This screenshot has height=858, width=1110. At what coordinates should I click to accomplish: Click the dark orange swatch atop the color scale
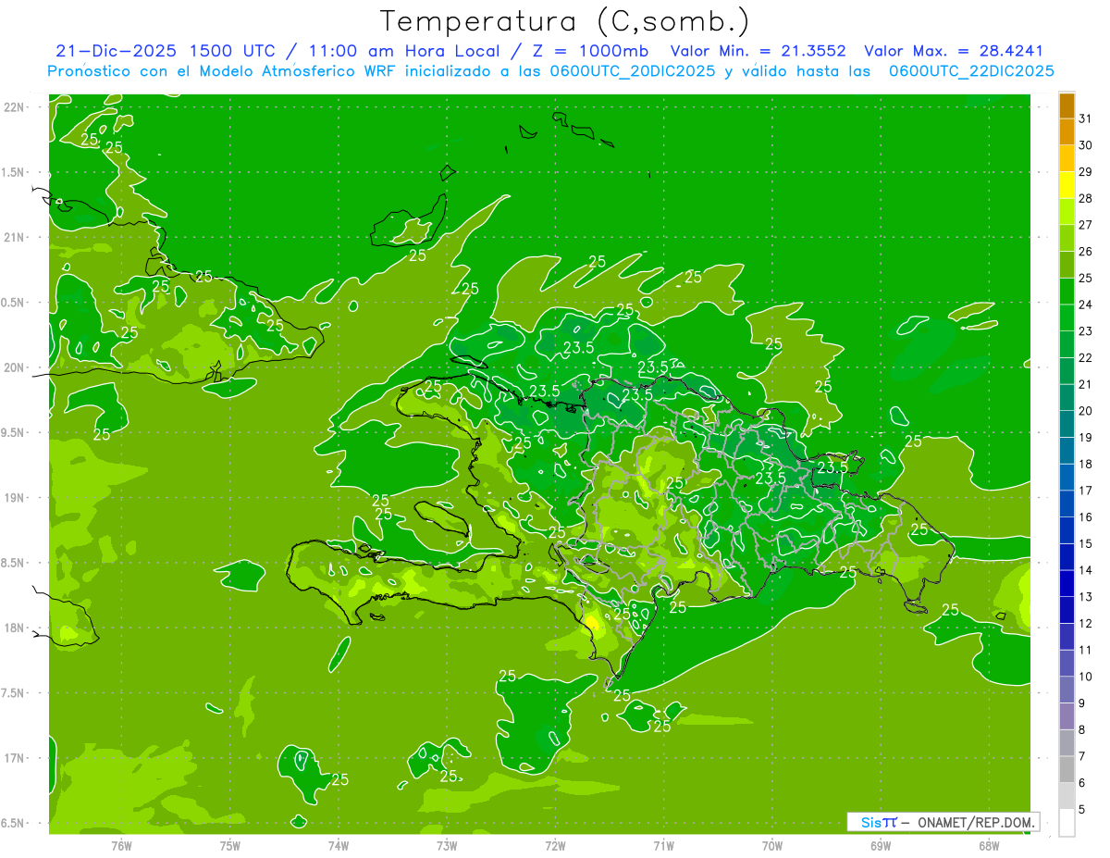[1067, 106]
